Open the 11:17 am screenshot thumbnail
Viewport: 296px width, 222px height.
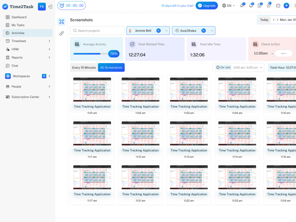(x=92, y=177)
